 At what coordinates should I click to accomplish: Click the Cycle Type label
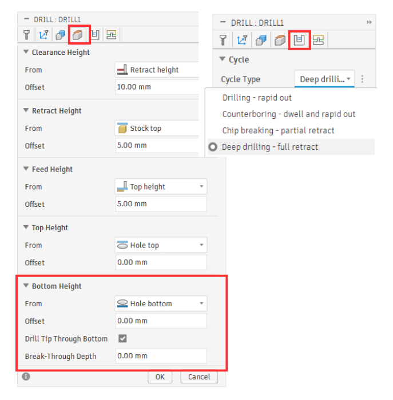[x=240, y=79]
